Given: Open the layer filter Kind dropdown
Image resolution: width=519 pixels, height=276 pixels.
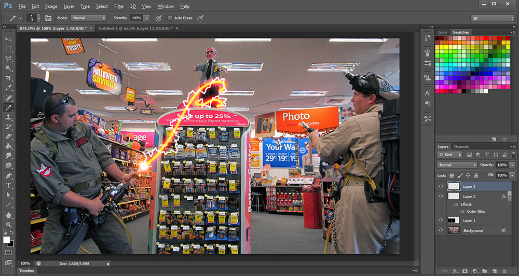Looking at the screenshot, I should point(449,155).
